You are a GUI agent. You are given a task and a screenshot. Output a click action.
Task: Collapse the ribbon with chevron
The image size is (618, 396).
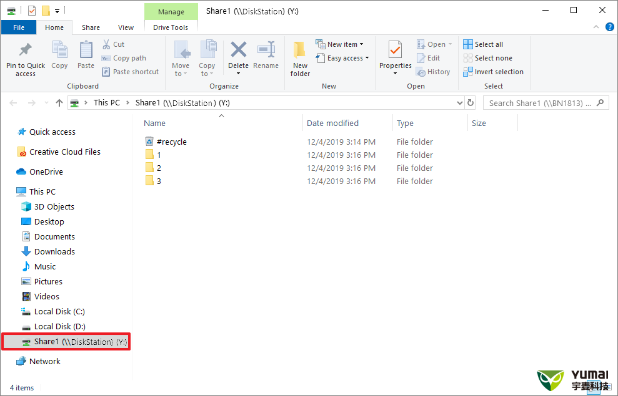pos(596,27)
